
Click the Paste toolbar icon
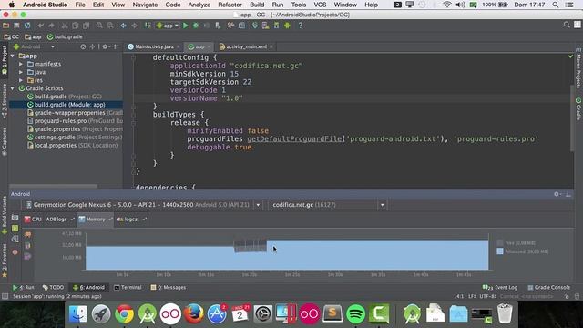tap(87, 26)
